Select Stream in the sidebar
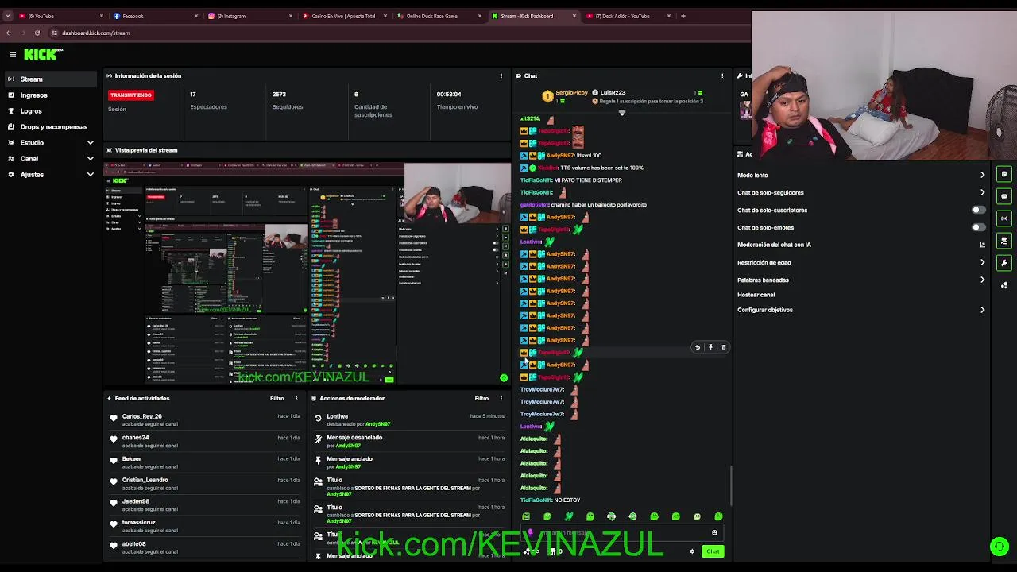 click(51, 79)
